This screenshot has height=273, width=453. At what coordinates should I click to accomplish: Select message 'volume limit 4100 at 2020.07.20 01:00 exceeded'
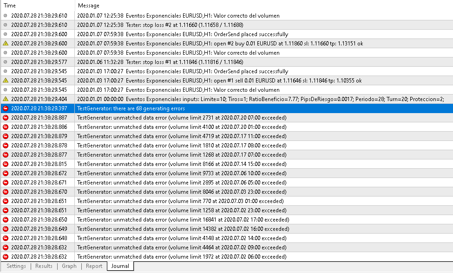(x=182, y=127)
